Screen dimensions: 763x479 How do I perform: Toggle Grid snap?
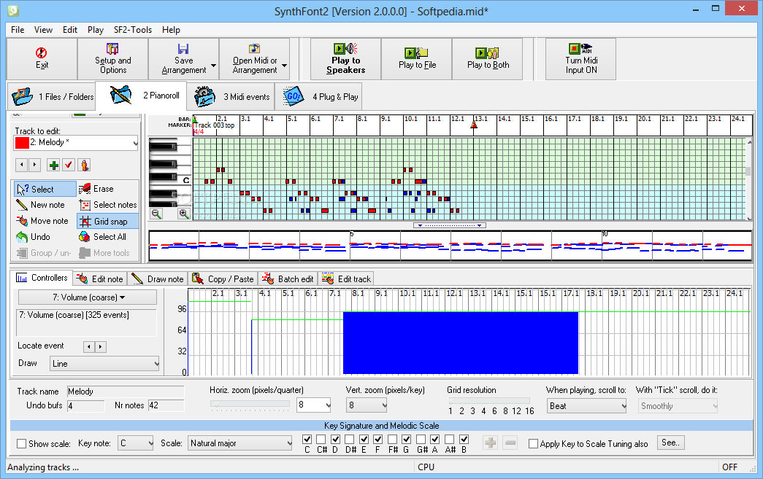pos(107,222)
